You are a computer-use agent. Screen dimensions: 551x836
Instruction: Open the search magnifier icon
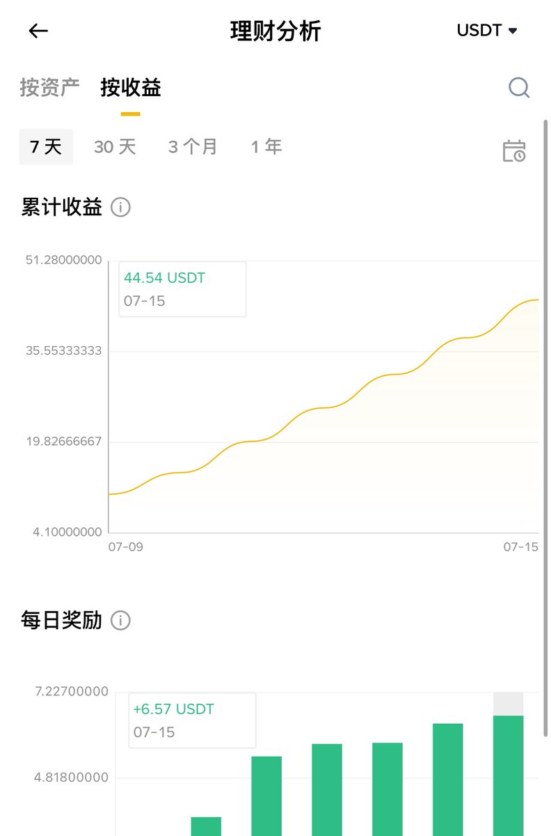point(519,88)
